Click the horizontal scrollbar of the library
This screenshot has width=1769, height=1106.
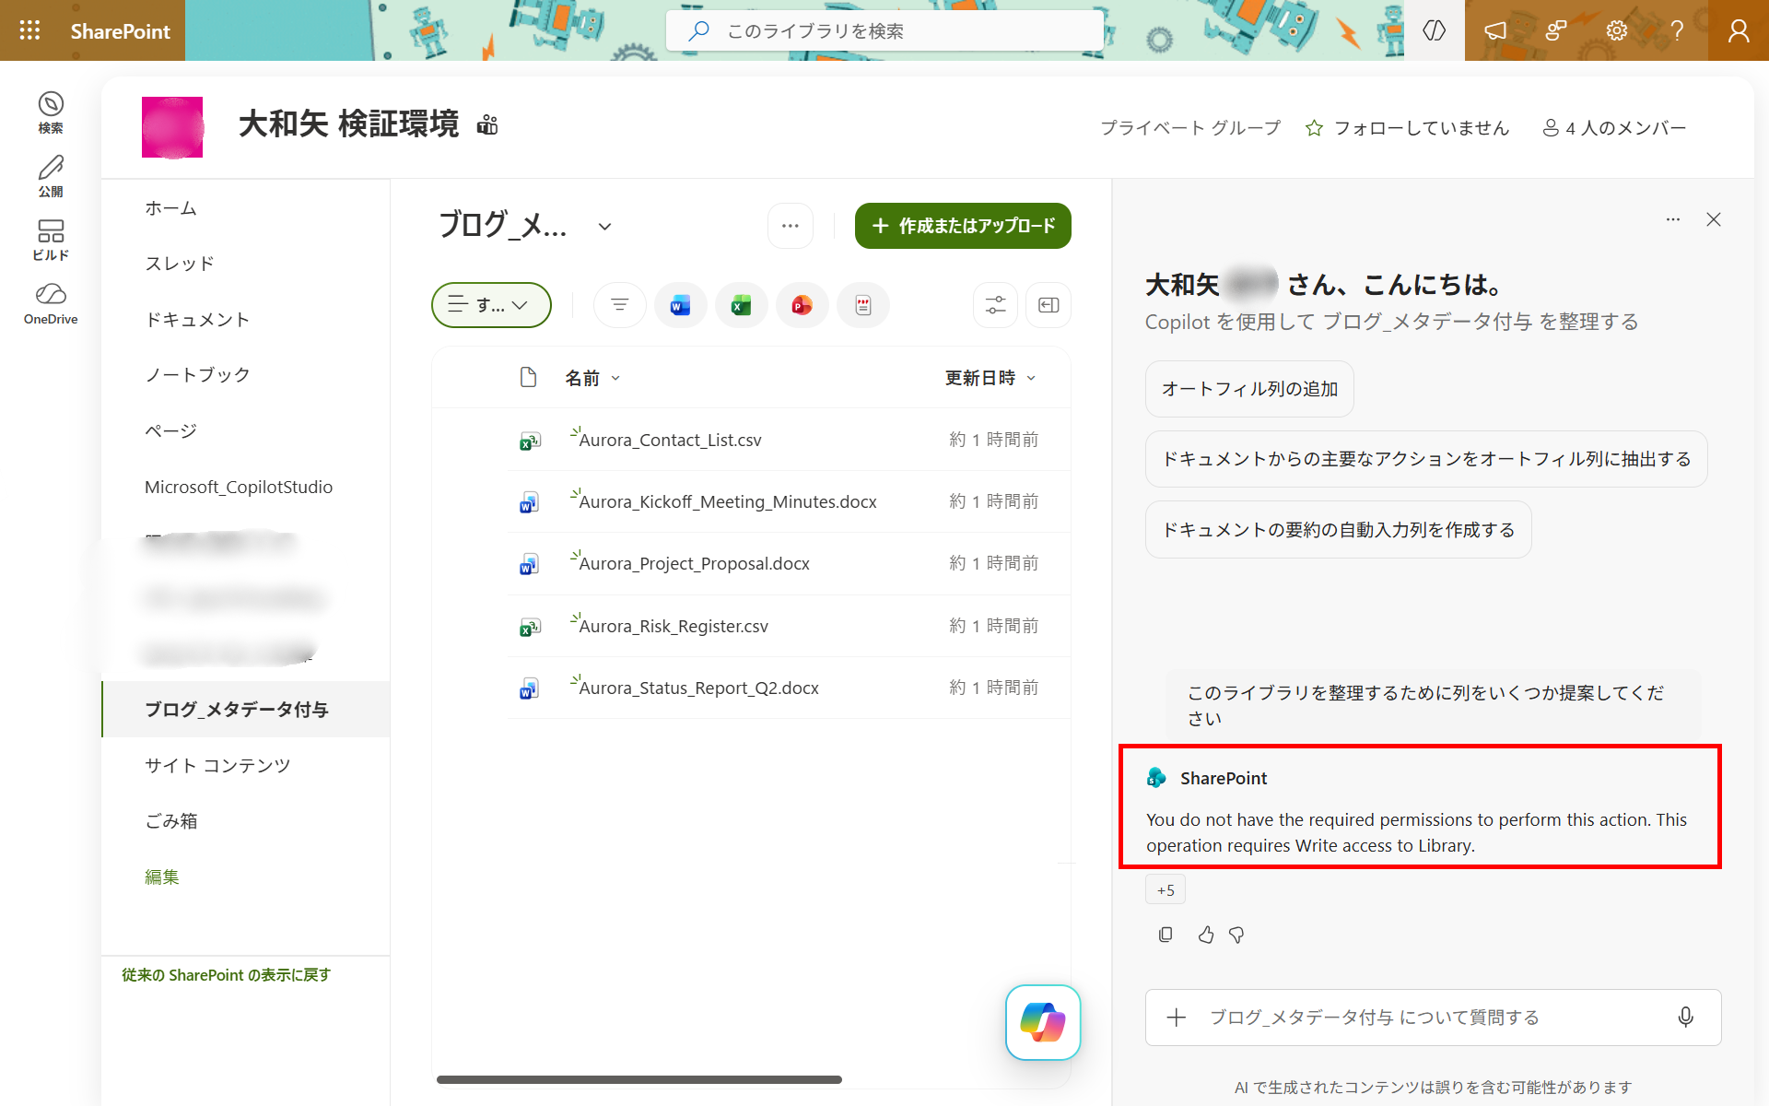(x=639, y=1079)
